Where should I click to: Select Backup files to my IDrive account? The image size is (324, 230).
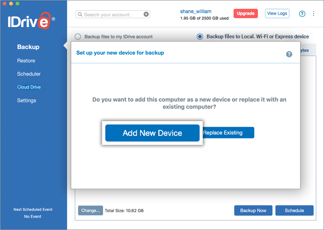[78, 36]
